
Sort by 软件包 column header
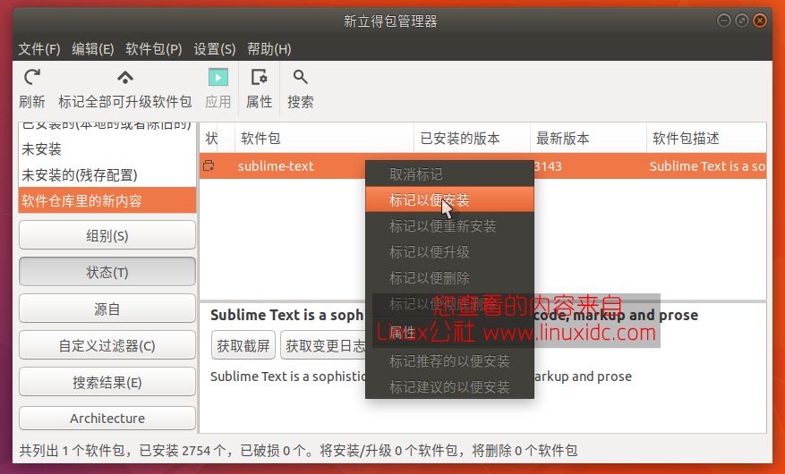324,138
